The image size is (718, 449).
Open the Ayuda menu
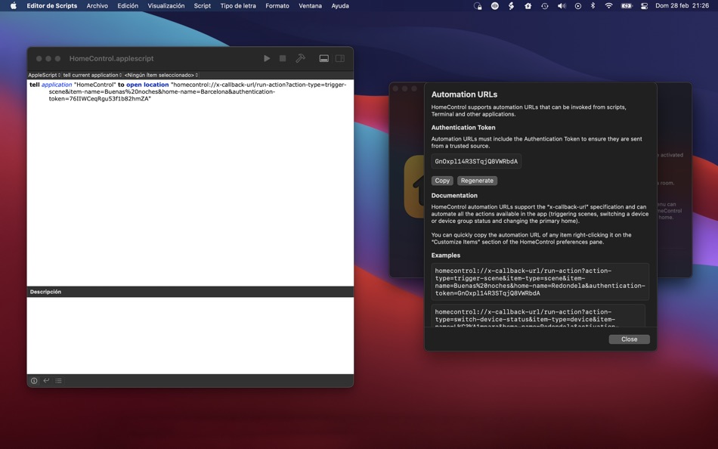(340, 6)
